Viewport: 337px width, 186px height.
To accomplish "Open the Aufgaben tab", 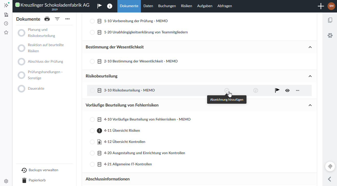I will [205, 6].
